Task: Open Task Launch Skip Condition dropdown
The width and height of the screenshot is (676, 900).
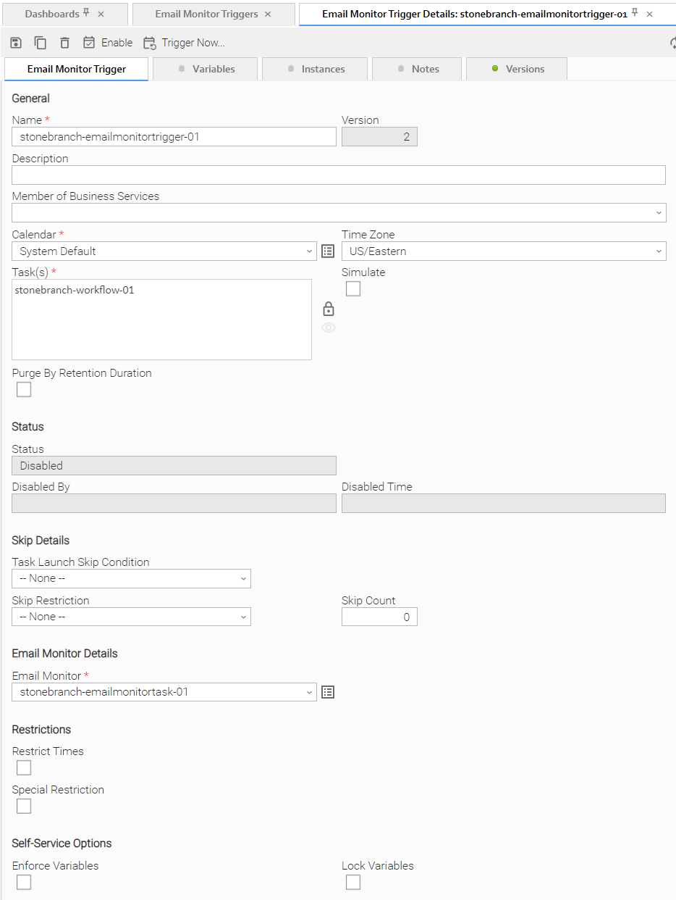Action: click(x=131, y=578)
